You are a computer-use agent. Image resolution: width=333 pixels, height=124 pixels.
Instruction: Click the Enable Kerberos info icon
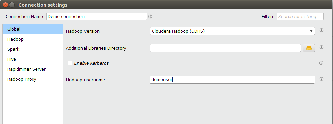click(321, 63)
